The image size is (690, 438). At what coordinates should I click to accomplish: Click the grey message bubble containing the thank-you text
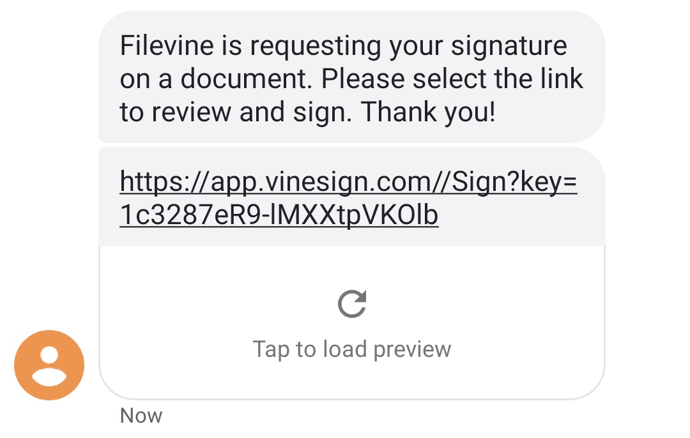[x=351, y=78]
